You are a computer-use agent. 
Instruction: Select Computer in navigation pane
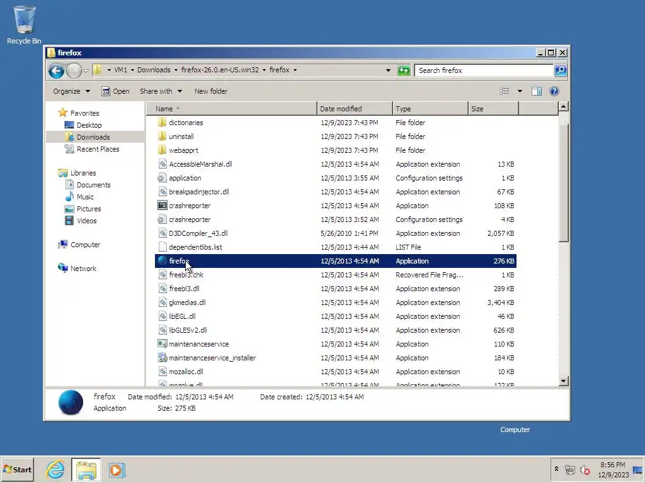coord(79,245)
